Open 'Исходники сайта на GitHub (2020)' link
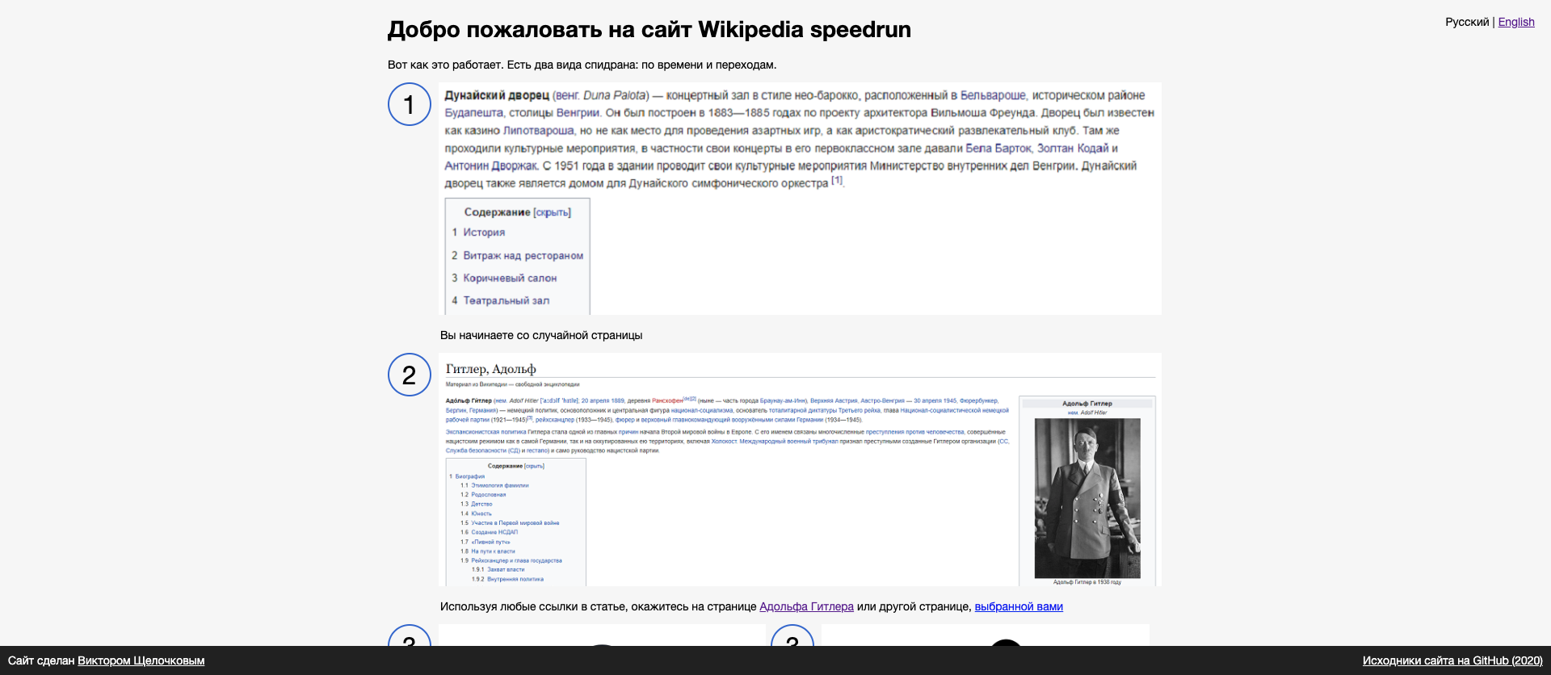Viewport: 1551px width, 675px height. pos(1452,660)
